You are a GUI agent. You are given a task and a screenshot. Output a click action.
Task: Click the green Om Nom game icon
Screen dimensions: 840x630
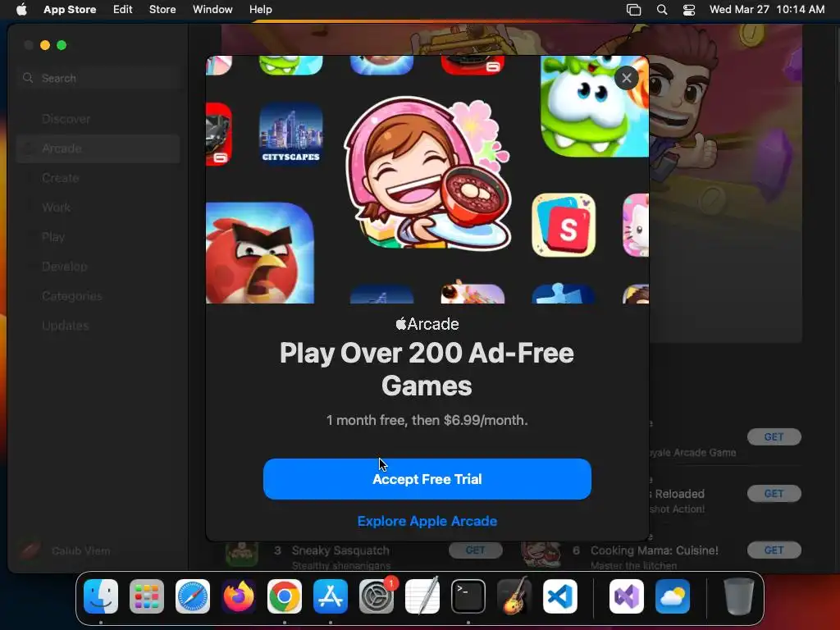[x=595, y=106]
